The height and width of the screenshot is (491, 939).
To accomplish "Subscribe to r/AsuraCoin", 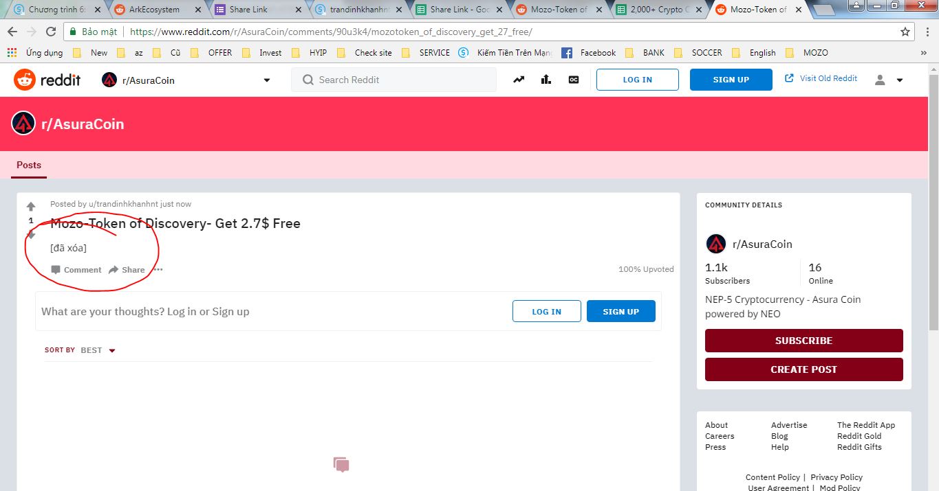I will point(803,341).
